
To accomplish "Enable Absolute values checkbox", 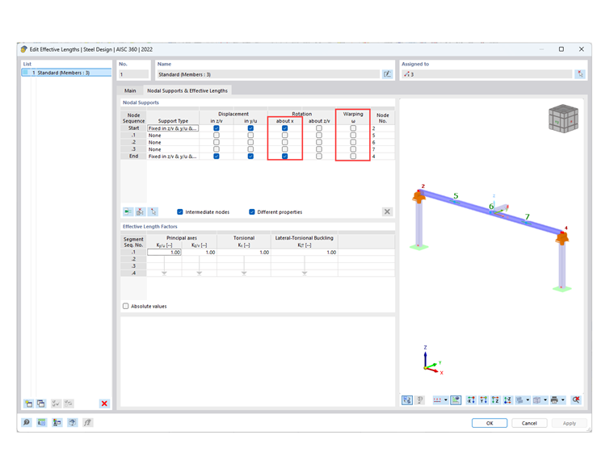I will (126, 306).
